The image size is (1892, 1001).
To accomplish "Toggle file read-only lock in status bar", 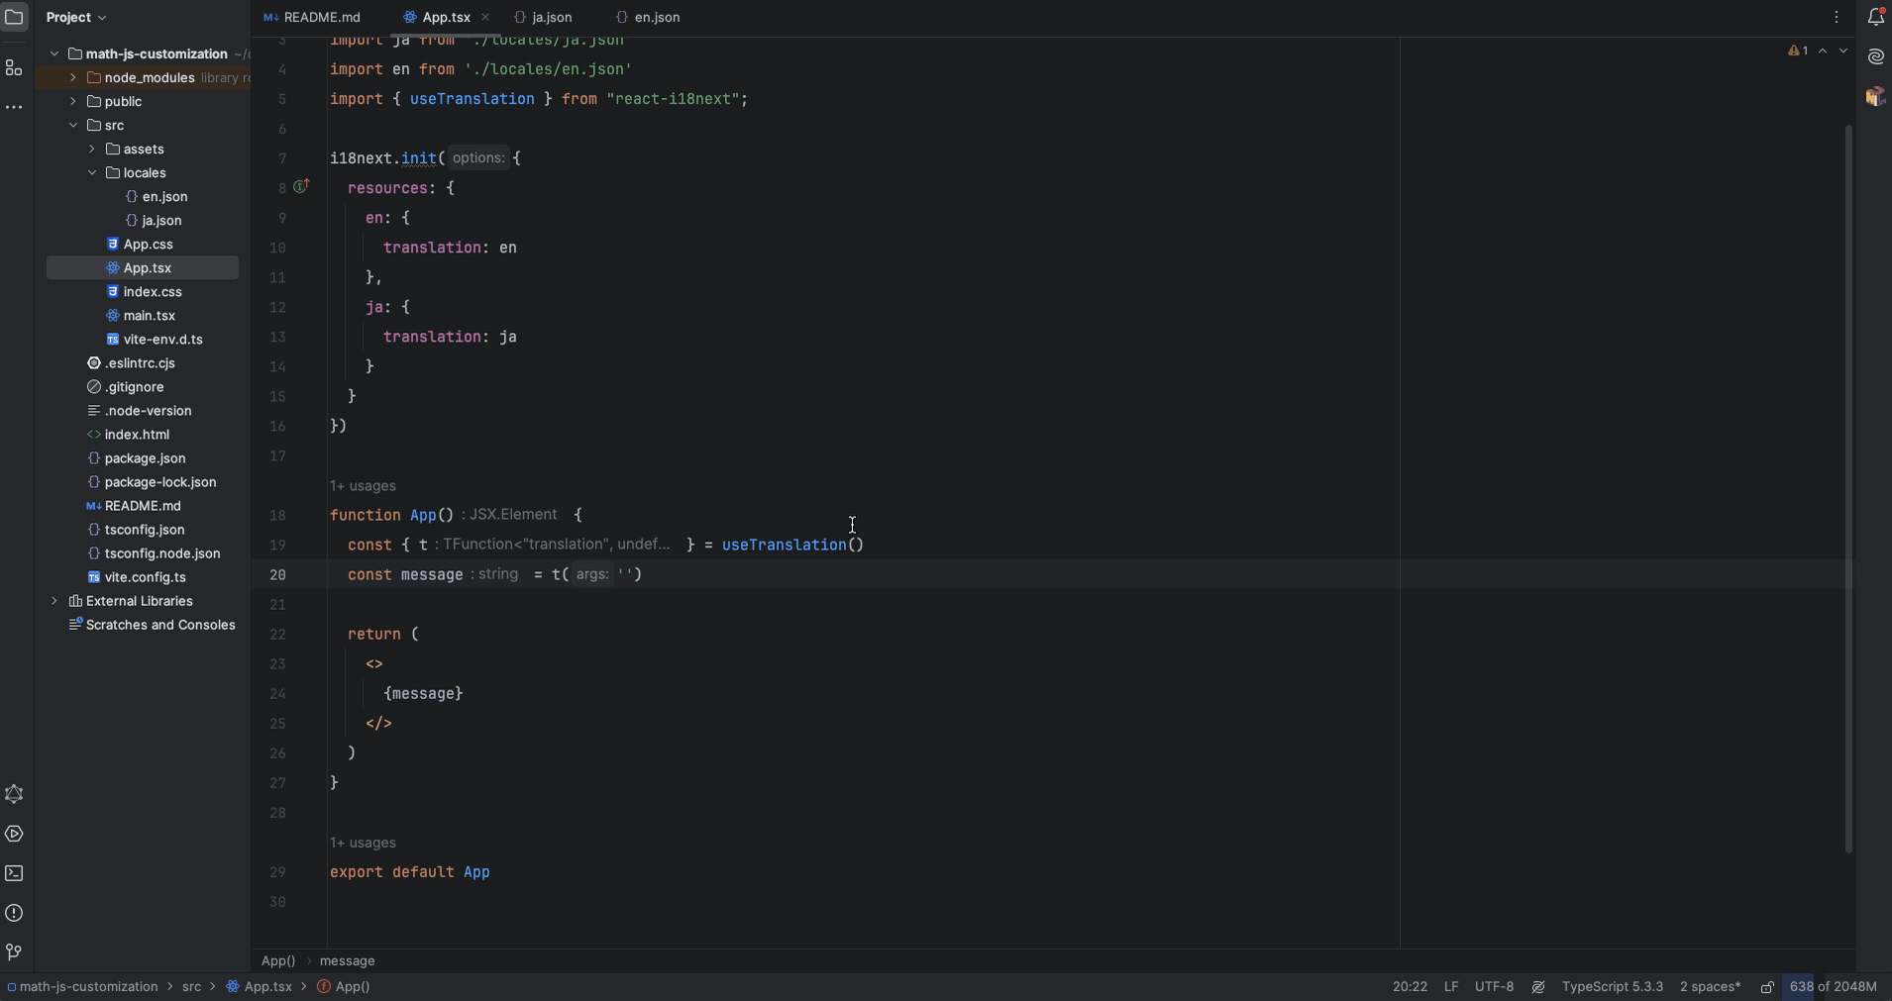I will (1767, 987).
